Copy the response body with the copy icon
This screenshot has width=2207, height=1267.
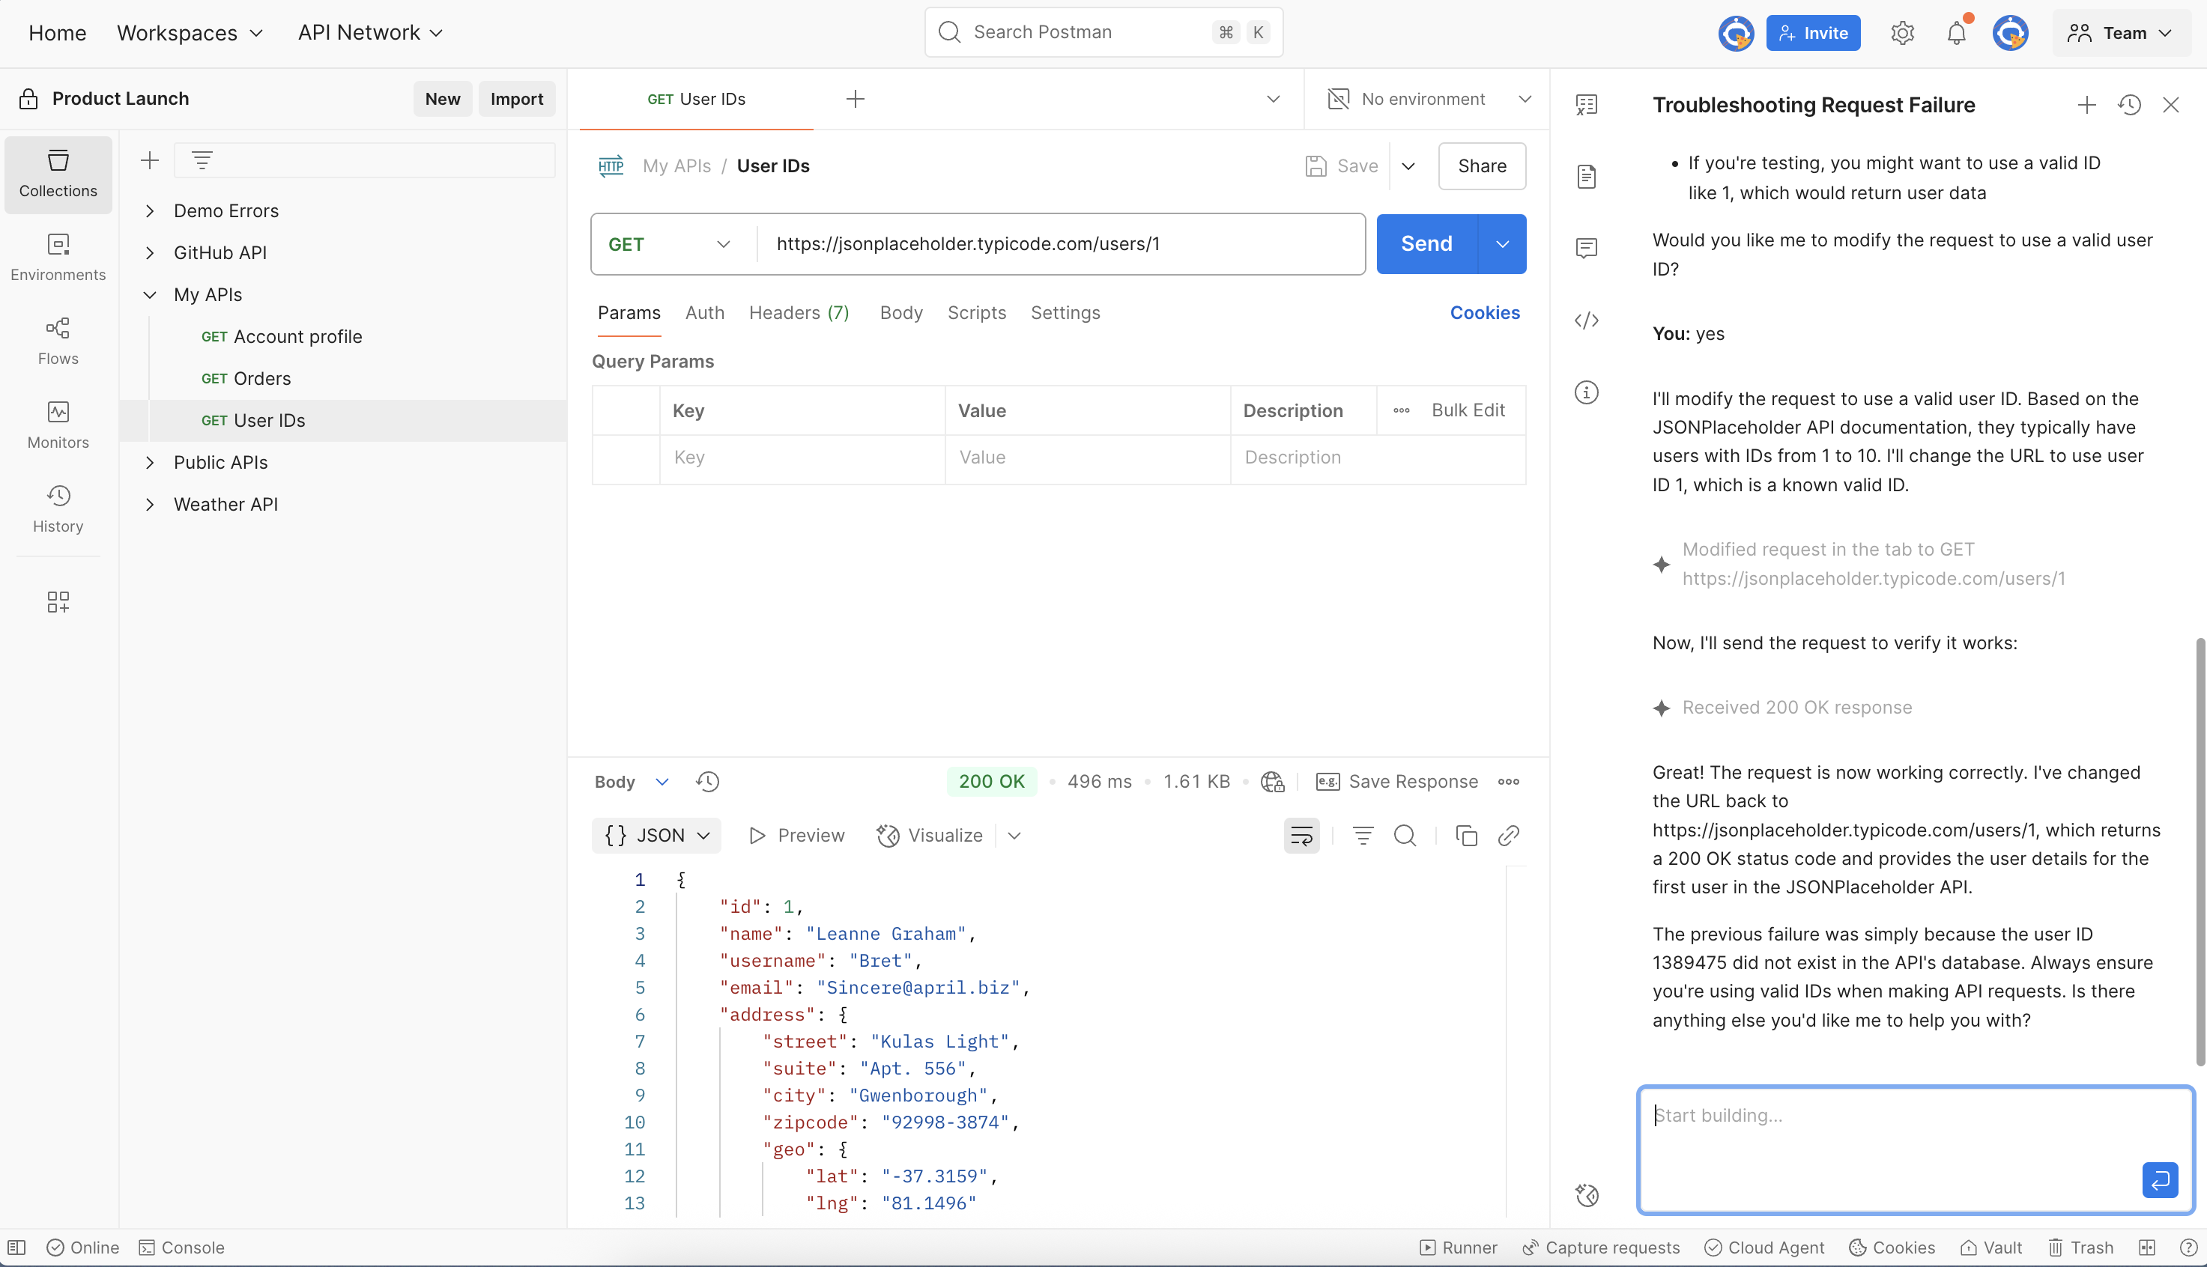1466,836
